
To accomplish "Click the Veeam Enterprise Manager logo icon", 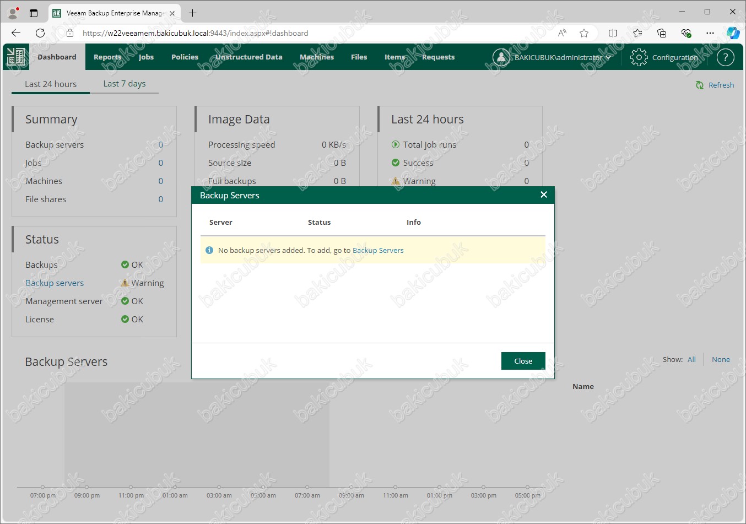I will coord(16,57).
